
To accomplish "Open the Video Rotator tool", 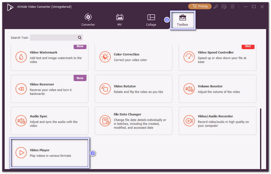I will pyautogui.click(x=133, y=89).
